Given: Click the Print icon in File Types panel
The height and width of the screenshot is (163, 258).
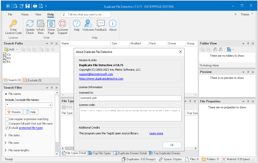Looking at the screenshot, I should coord(67,107).
